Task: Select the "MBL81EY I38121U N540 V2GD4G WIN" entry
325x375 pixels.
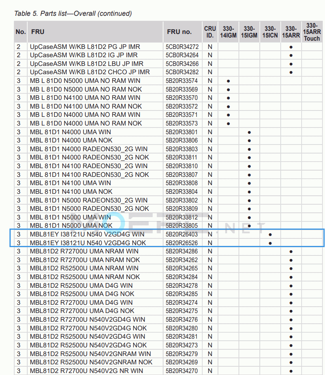Action: 87,234
